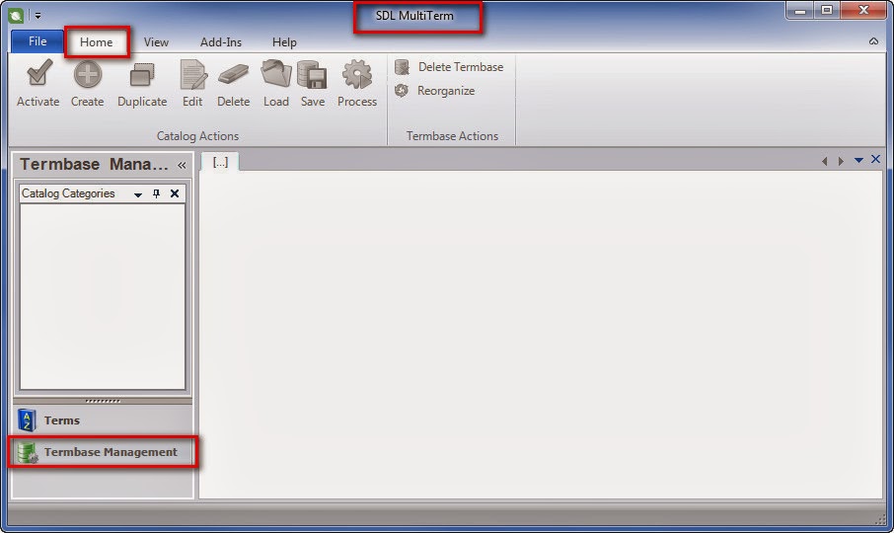
Task: Toggle auto-hide pin on Catalog Categories
Action: click(x=156, y=193)
